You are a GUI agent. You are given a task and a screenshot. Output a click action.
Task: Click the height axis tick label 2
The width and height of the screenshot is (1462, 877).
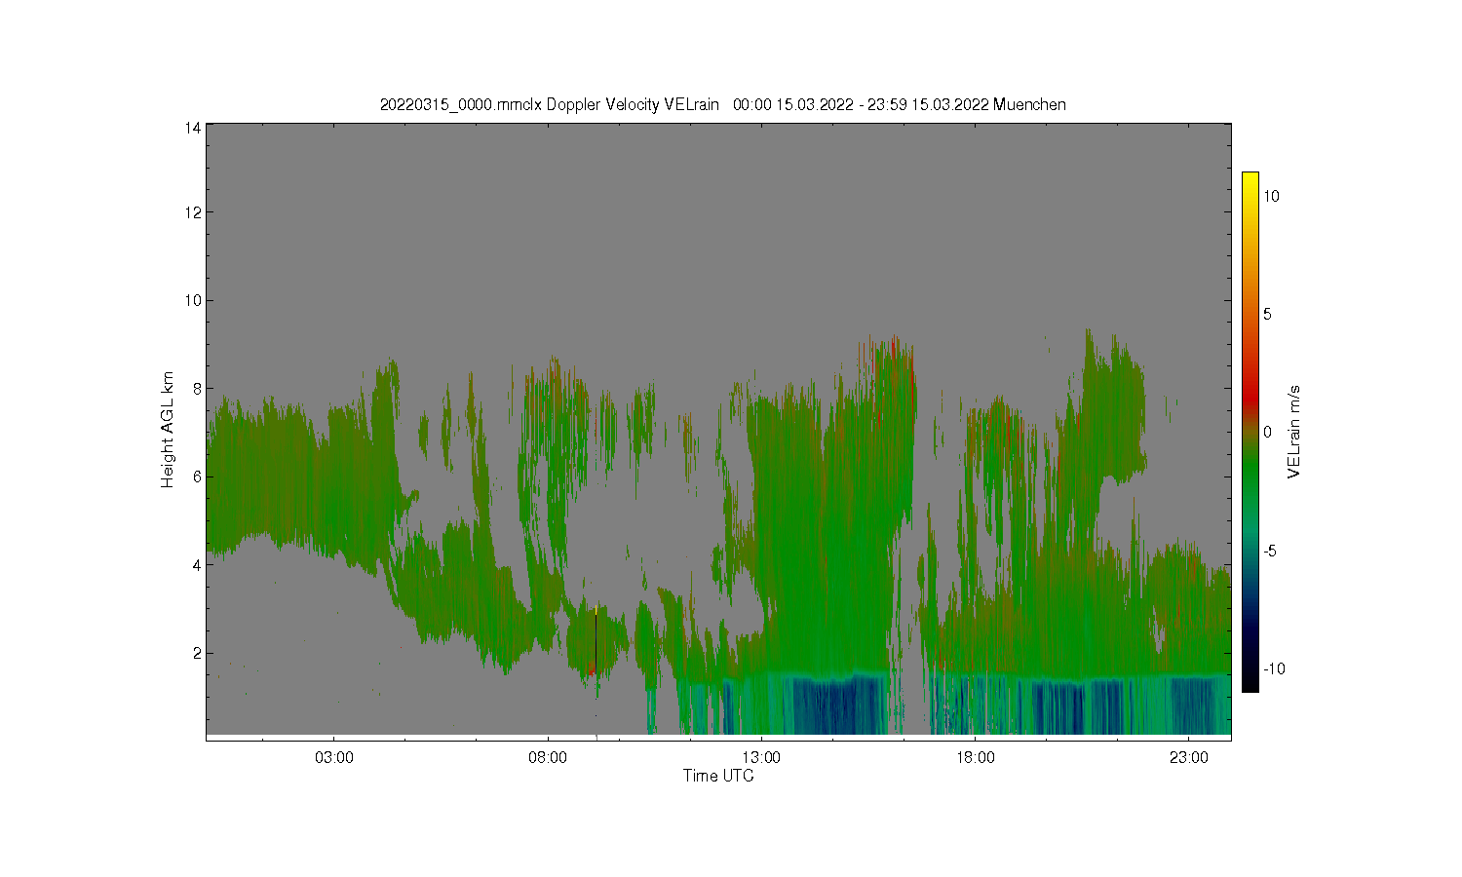click(197, 653)
